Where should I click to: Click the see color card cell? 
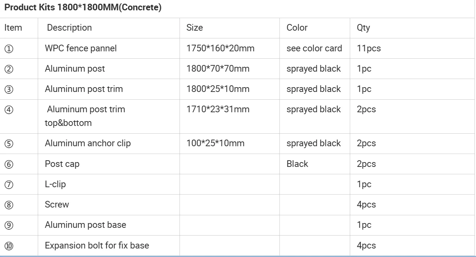click(x=314, y=48)
